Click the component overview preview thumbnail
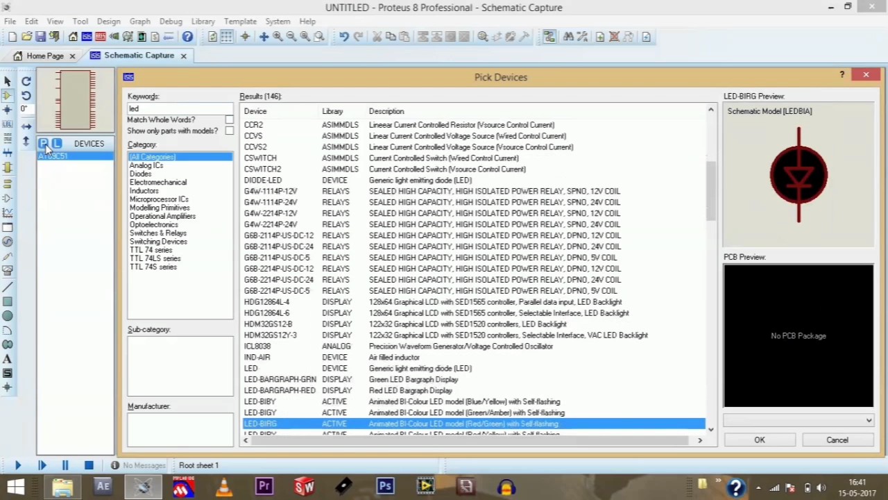 pyautogui.click(x=76, y=101)
